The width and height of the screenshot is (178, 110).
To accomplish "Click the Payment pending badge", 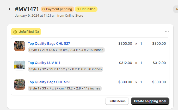I will coord(57,9).
